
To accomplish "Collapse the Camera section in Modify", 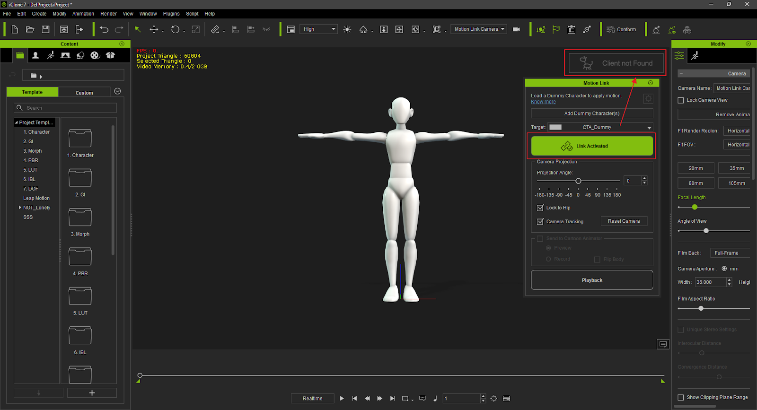I will pos(681,73).
